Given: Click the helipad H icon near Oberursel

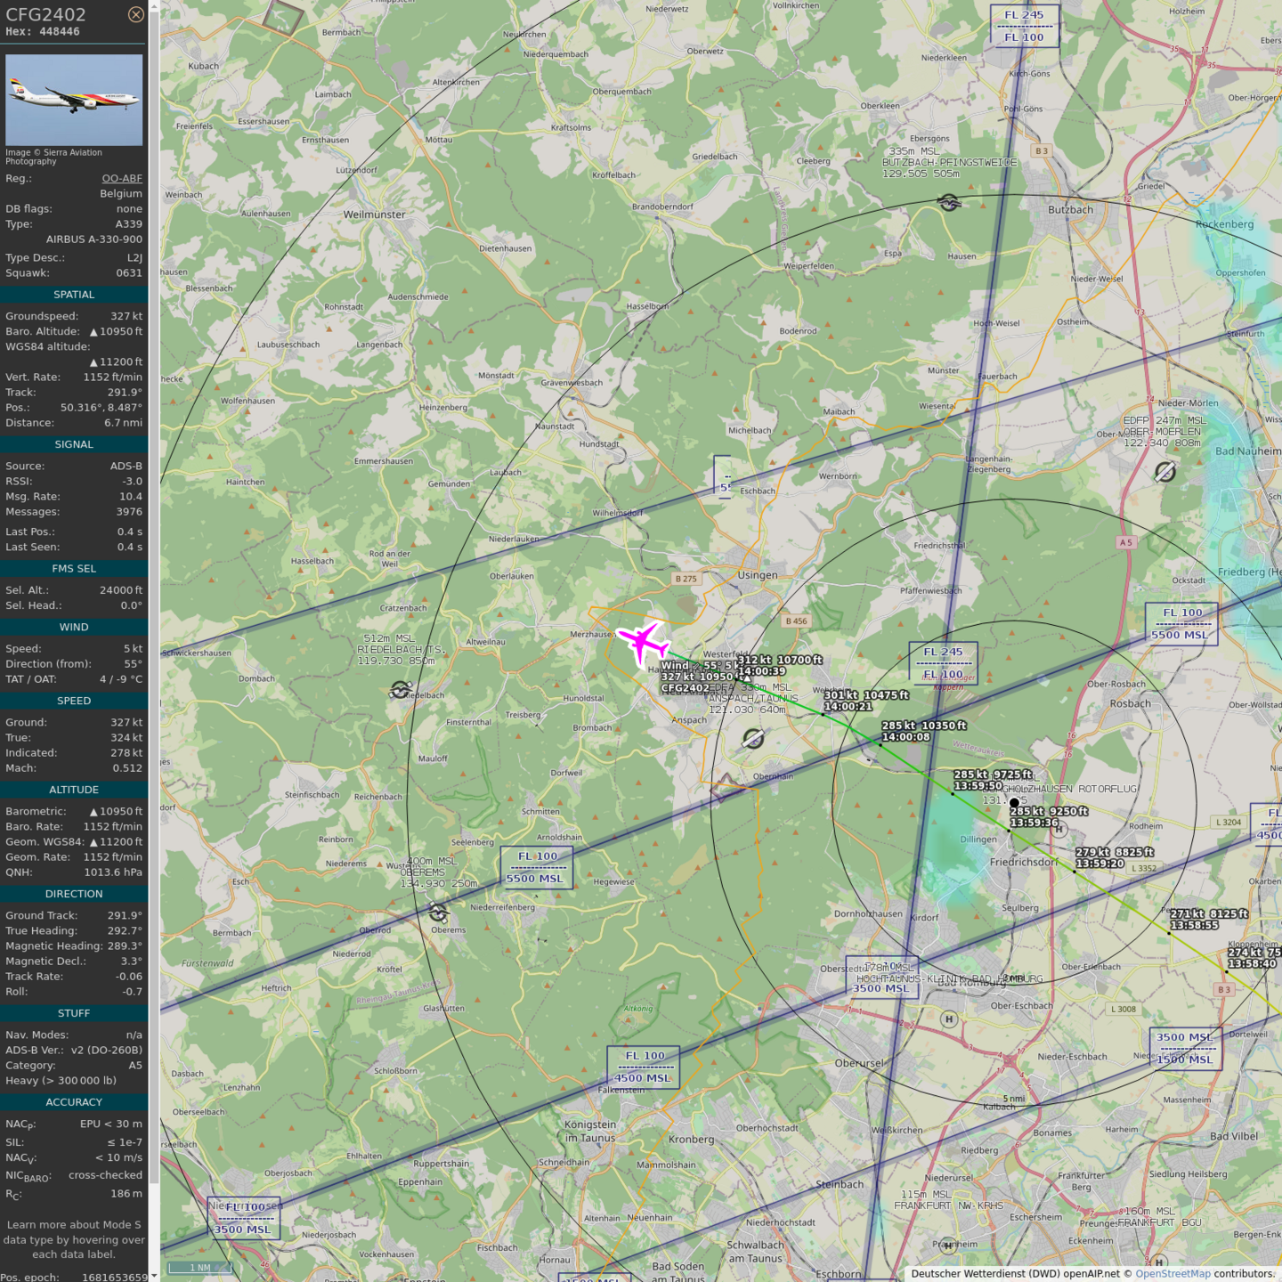Looking at the screenshot, I should [949, 1019].
